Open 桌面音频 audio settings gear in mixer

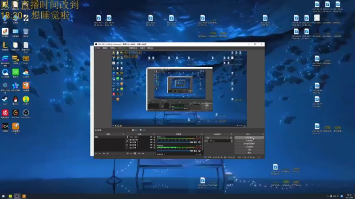click(199, 151)
